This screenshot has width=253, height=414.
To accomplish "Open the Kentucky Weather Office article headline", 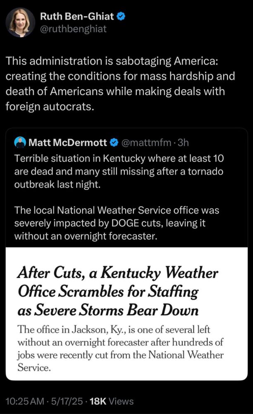I will 118,291.
